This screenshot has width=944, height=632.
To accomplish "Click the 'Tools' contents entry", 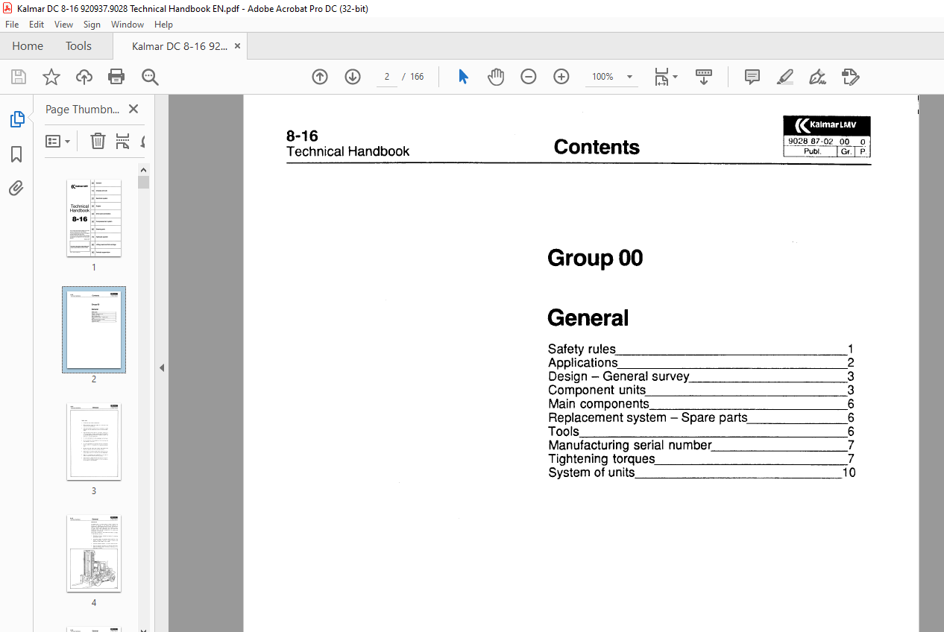I will [x=701, y=432].
